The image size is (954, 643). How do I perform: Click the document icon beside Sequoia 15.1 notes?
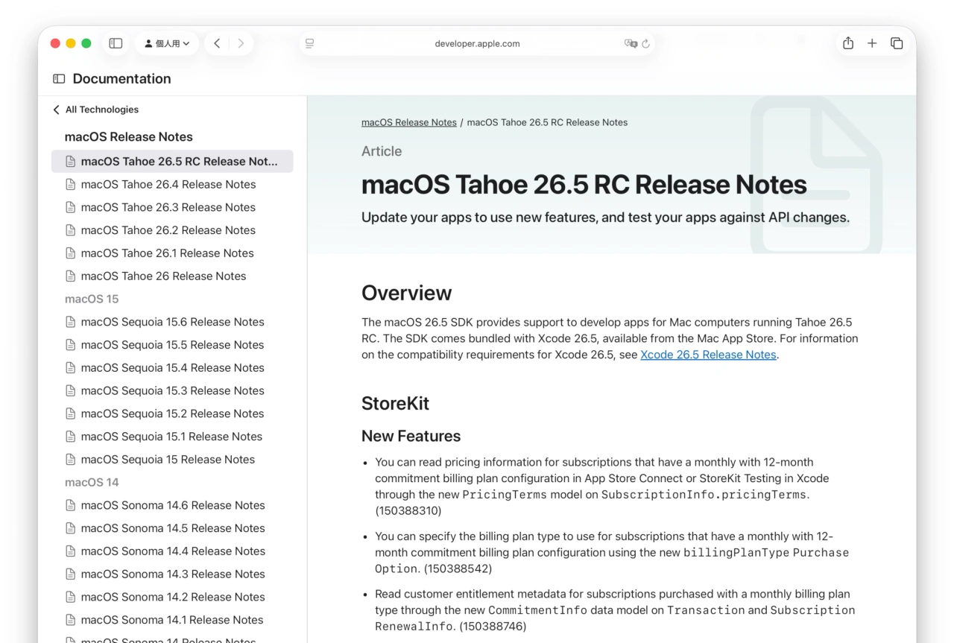[x=71, y=437]
